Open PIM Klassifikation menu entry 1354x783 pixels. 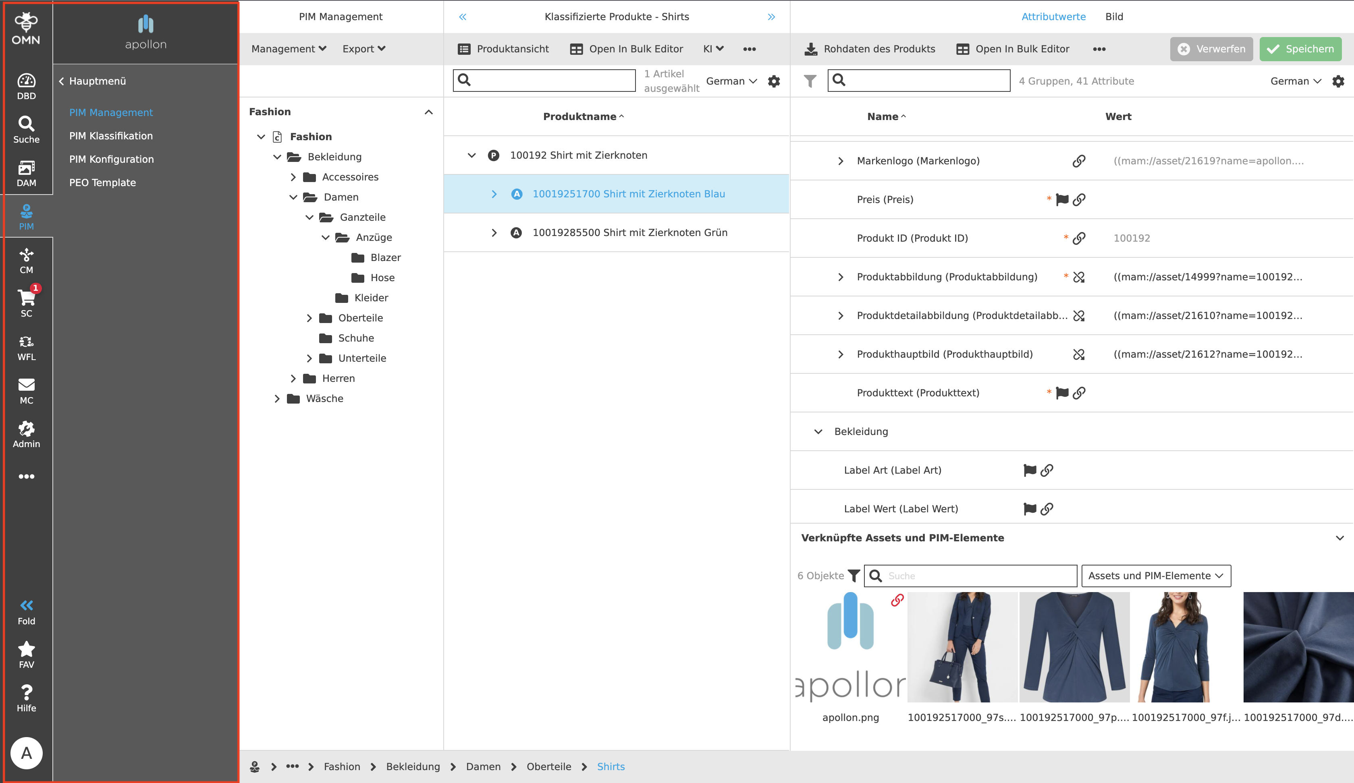(111, 136)
